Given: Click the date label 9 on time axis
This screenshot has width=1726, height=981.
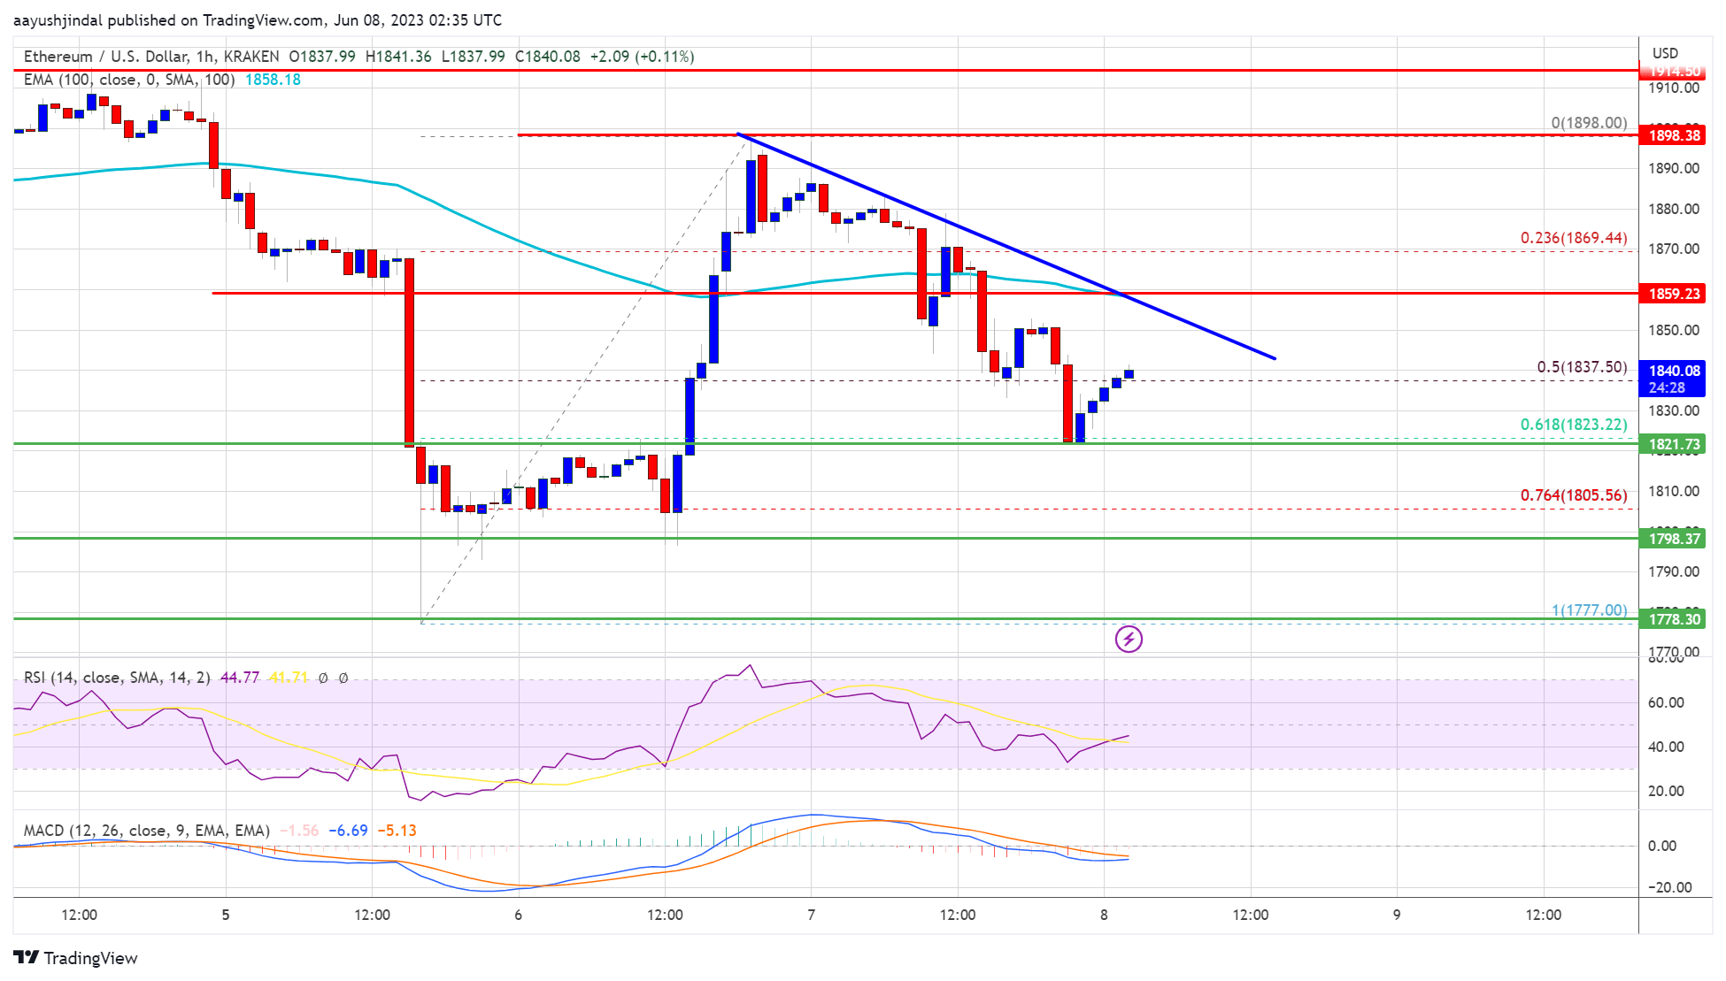Looking at the screenshot, I should click(x=1397, y=915).
